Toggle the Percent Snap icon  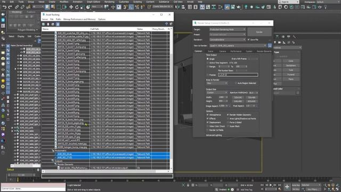(x=137, y=7)
